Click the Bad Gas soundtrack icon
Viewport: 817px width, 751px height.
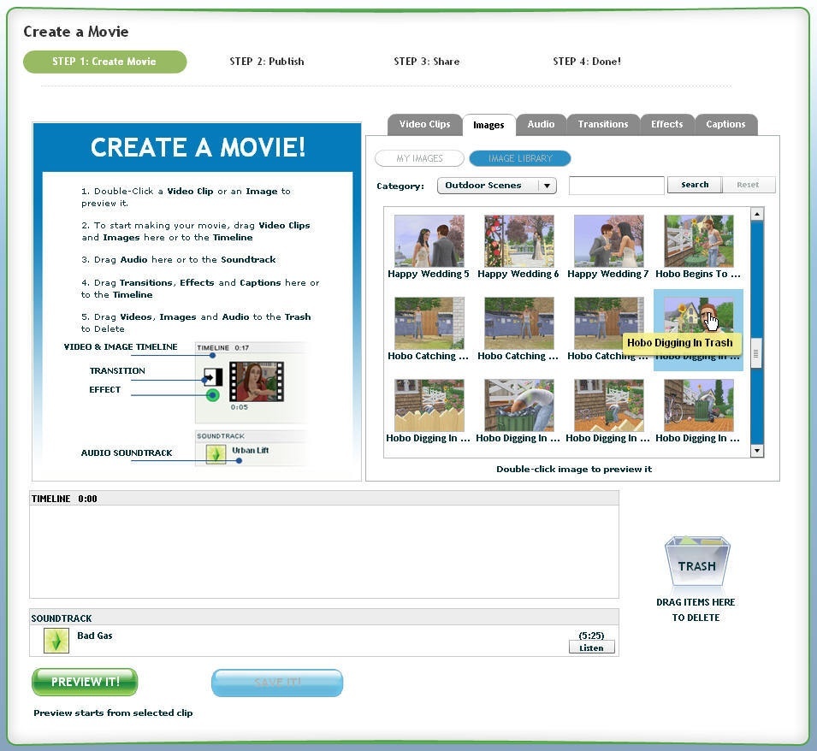(56, 641)
